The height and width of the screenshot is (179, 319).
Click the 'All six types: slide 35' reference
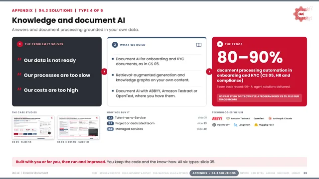[196, 162]
